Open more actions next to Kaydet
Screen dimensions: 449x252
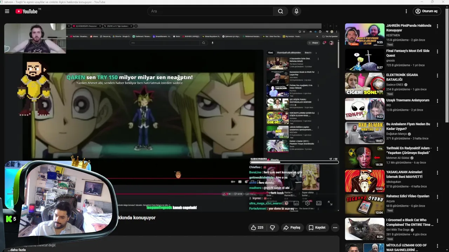pyautogui.click(x=335, y=227)
